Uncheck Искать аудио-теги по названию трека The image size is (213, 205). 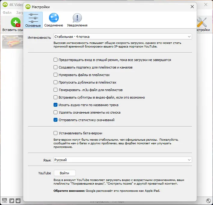pos(55,105)
